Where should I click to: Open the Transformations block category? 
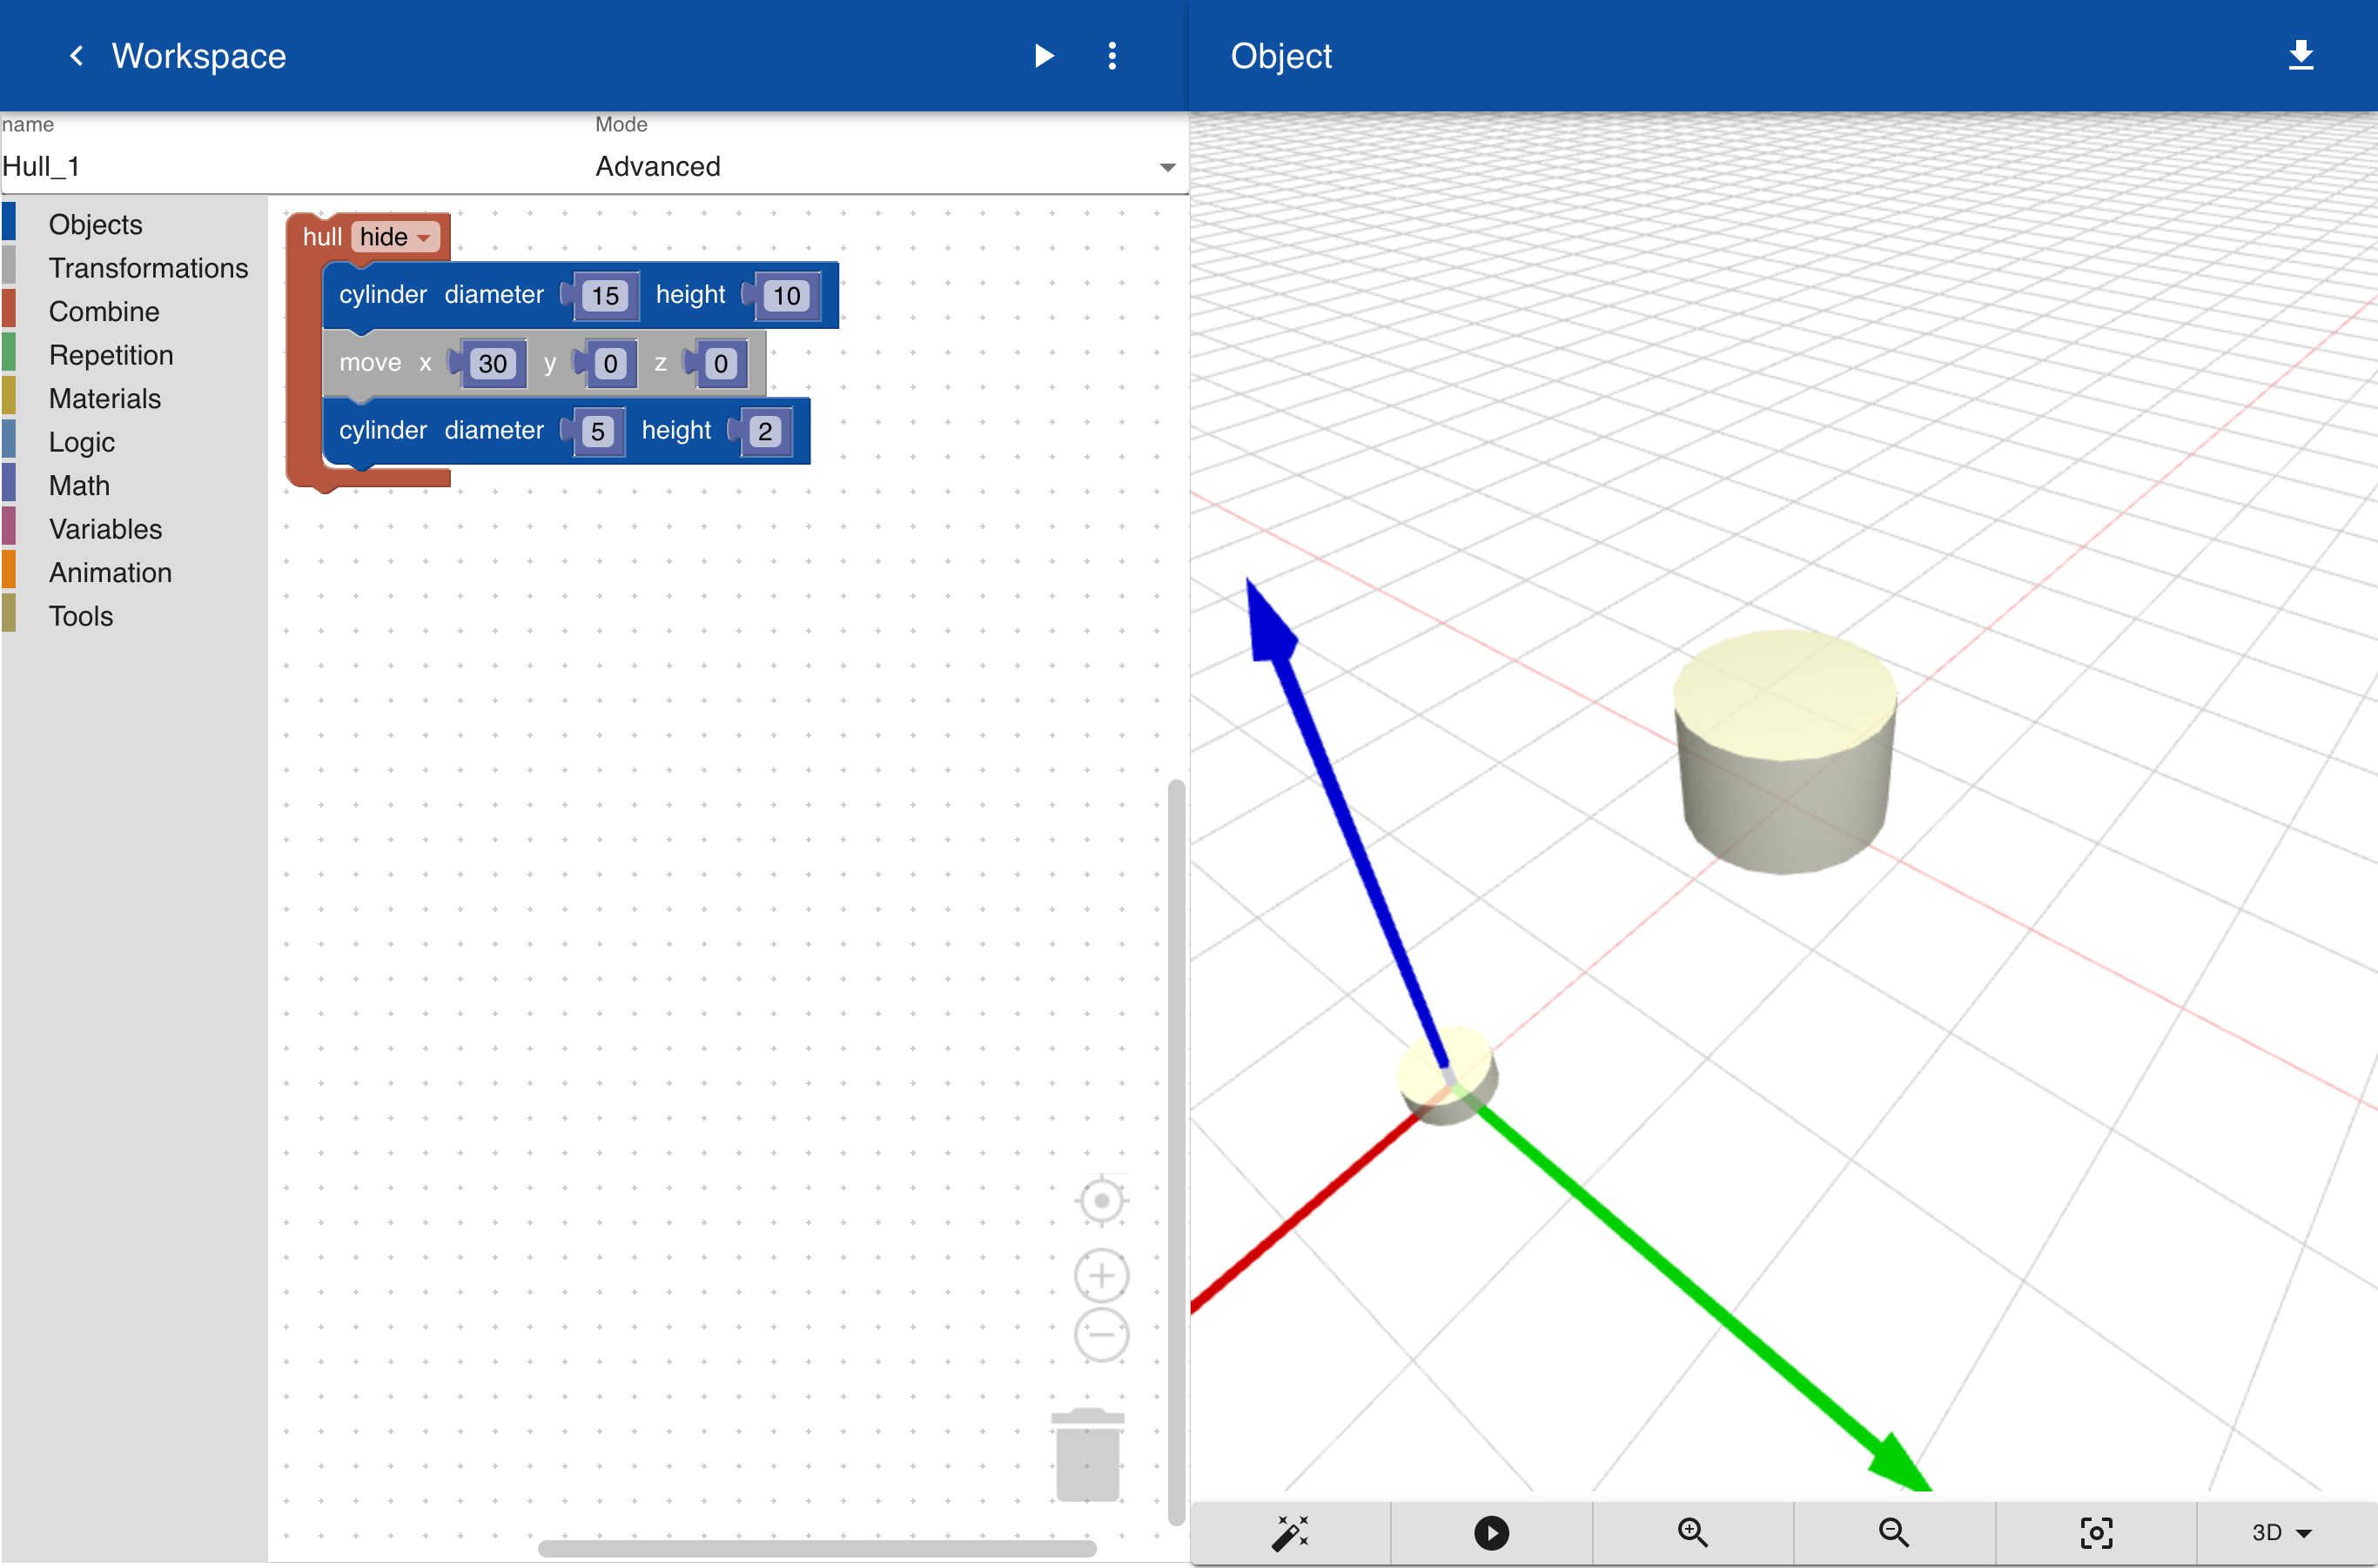coord(148,268)
